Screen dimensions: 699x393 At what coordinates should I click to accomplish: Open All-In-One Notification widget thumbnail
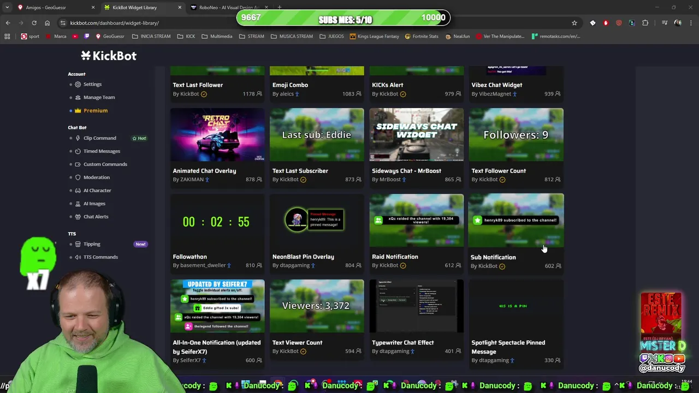tap(217, 306)
